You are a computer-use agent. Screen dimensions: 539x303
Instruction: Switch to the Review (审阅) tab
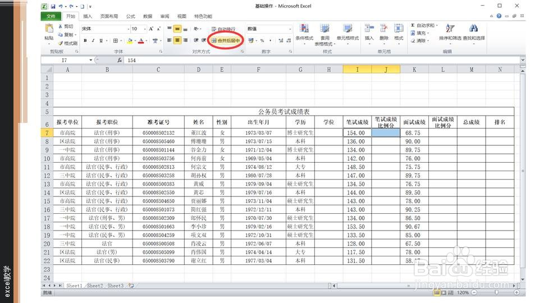(165, 16)
